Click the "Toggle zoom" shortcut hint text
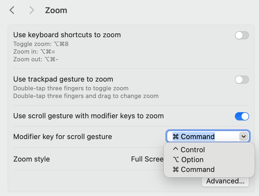 point(41,44)
